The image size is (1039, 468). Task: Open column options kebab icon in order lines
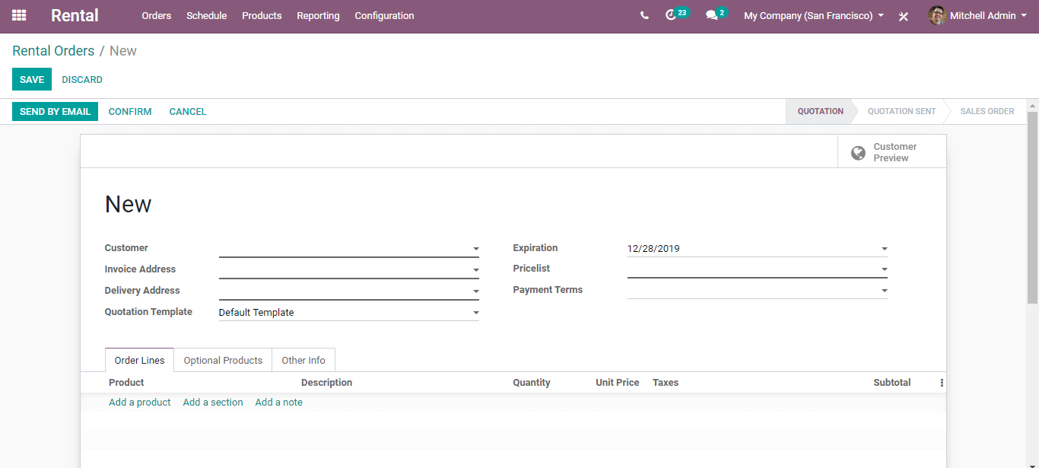click(942, 383)
